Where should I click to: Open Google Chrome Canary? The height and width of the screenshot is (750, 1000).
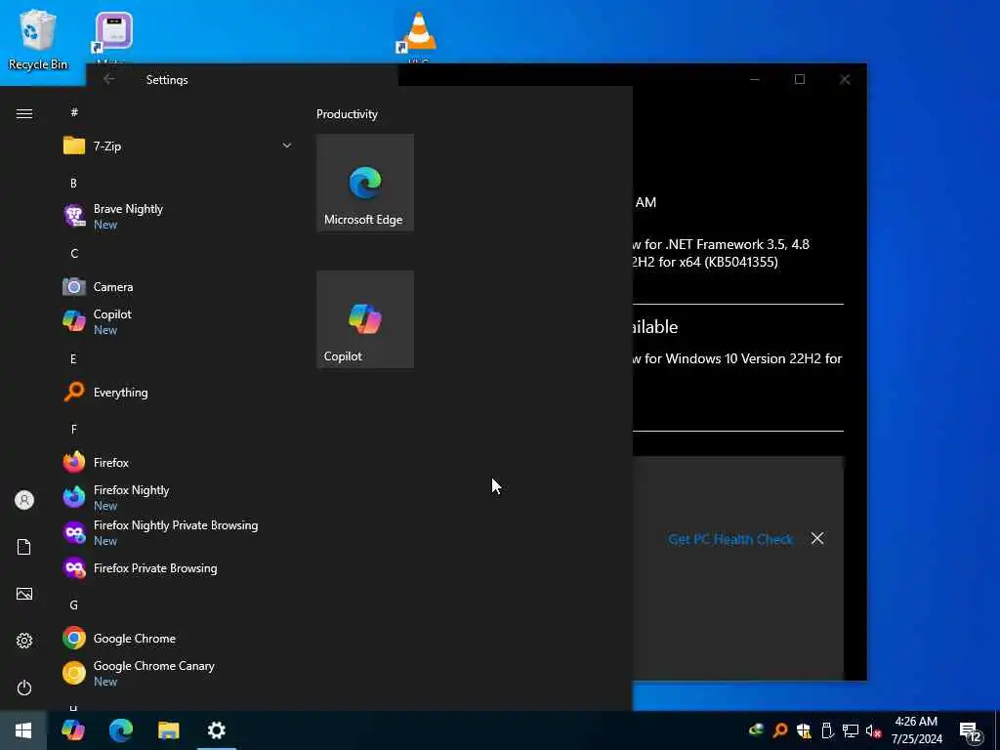click(178, 673)
